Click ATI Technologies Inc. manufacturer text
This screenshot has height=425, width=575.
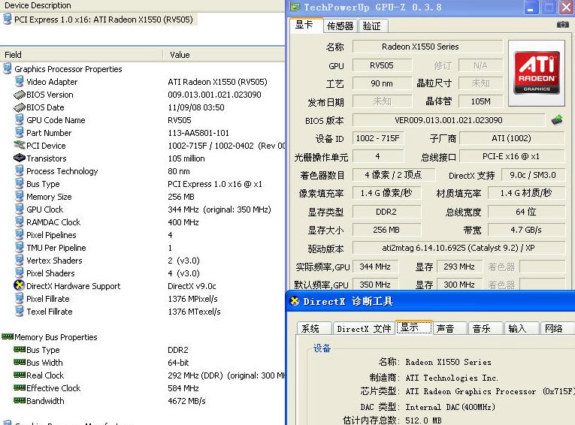452,378
